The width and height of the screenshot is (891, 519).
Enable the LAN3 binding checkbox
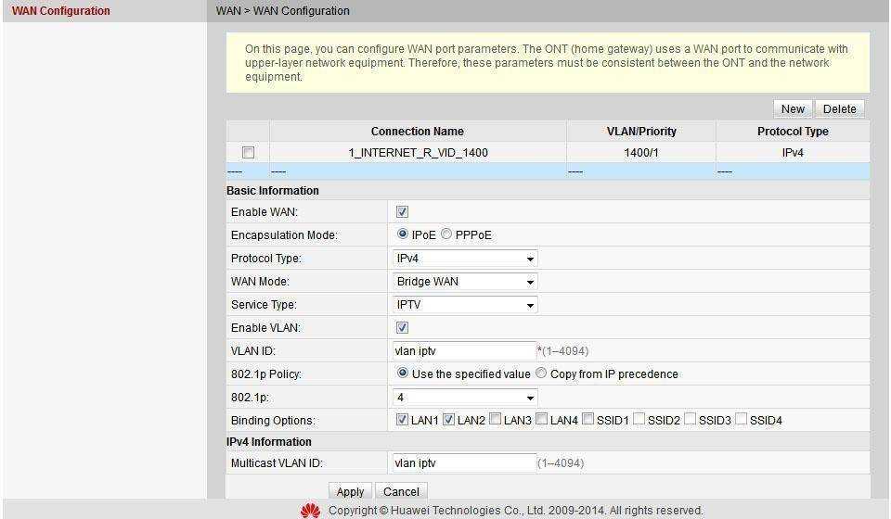[x=495, y=420]
